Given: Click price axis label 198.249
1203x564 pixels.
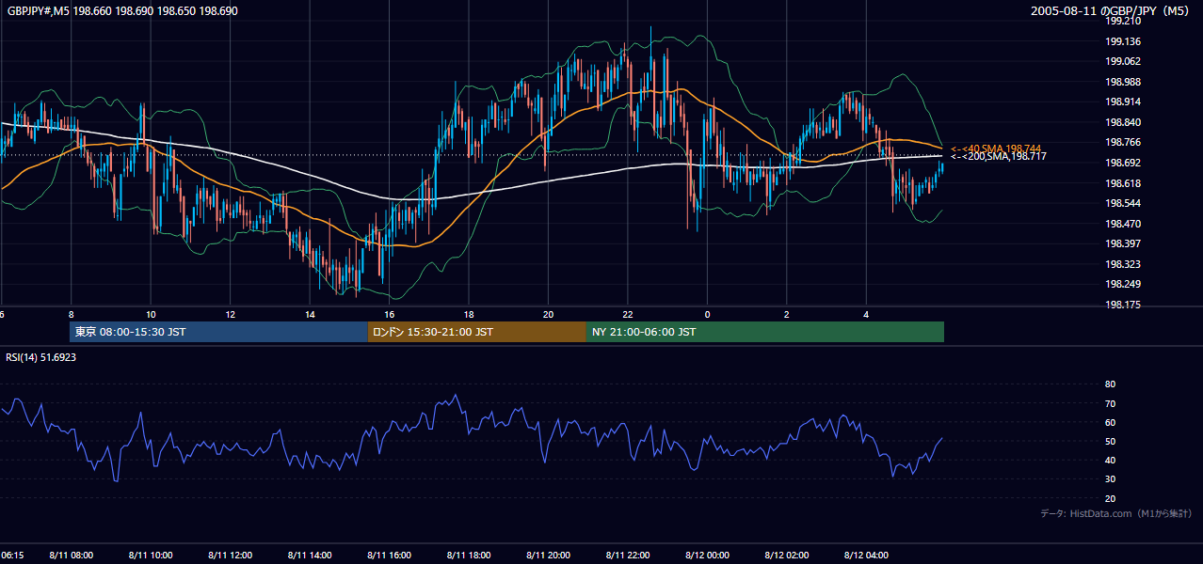Looking at the screenshot, I should click(1123, 284).
